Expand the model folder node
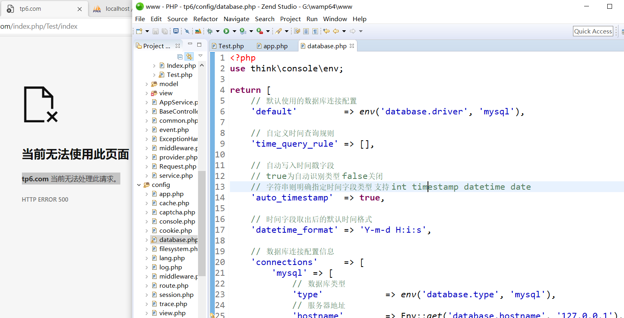Viewport: 624px width, 318px height. [147, 84]
